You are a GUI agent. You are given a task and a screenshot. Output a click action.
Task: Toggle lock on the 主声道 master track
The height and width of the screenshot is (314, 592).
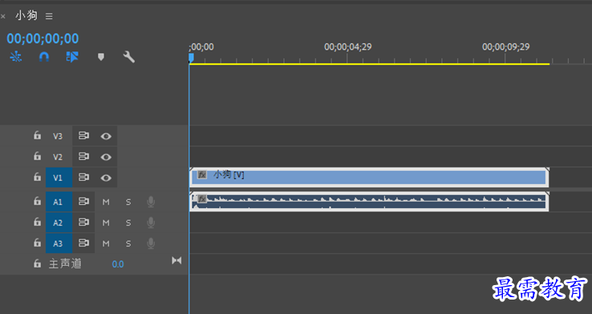(x=37, y=263)
